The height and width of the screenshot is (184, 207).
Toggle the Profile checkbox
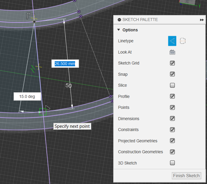[172, 96]
